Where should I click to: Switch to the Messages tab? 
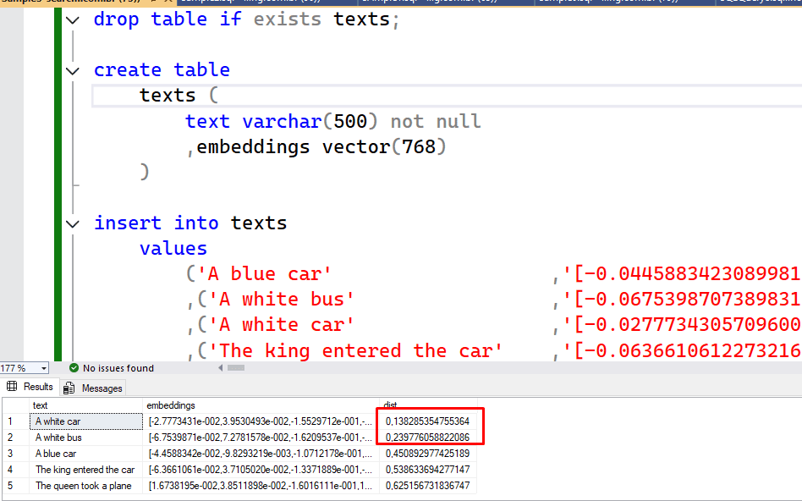93,388
